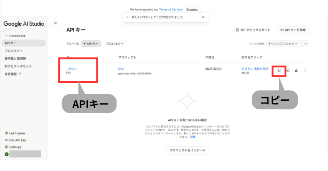The image size is (328, 171).
Task: Open the Terms of Service link
Action: coord(171,9)
